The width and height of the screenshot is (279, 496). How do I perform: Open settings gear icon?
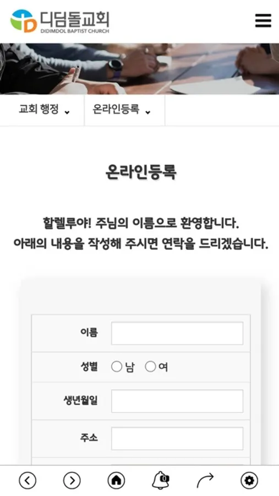[249, 481]
